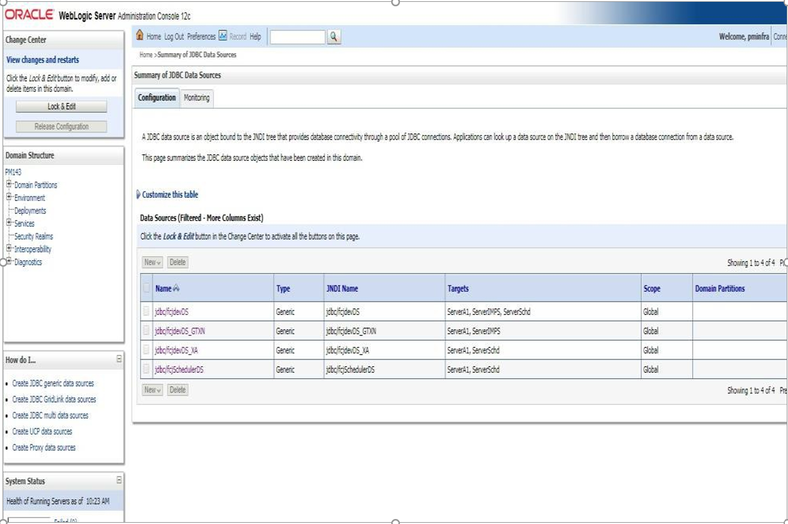Expand Interoperability tree node
Screen dimensions: 788x524
pos(9,249)
